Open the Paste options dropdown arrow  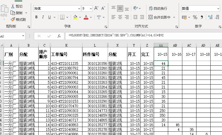(4, 19)
